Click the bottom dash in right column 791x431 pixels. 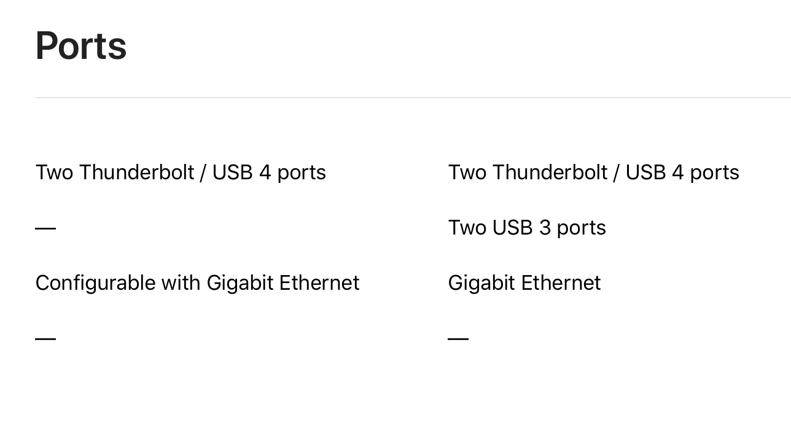[458, 339]
